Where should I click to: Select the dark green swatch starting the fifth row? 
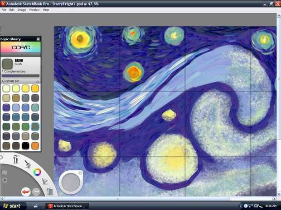click(6, 126)
